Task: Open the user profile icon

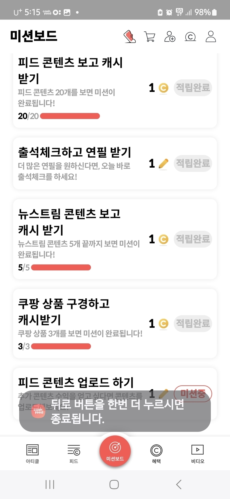Action: point(211,37)
